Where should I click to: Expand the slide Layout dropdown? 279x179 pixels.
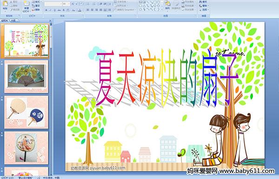(x=36, y=2)
